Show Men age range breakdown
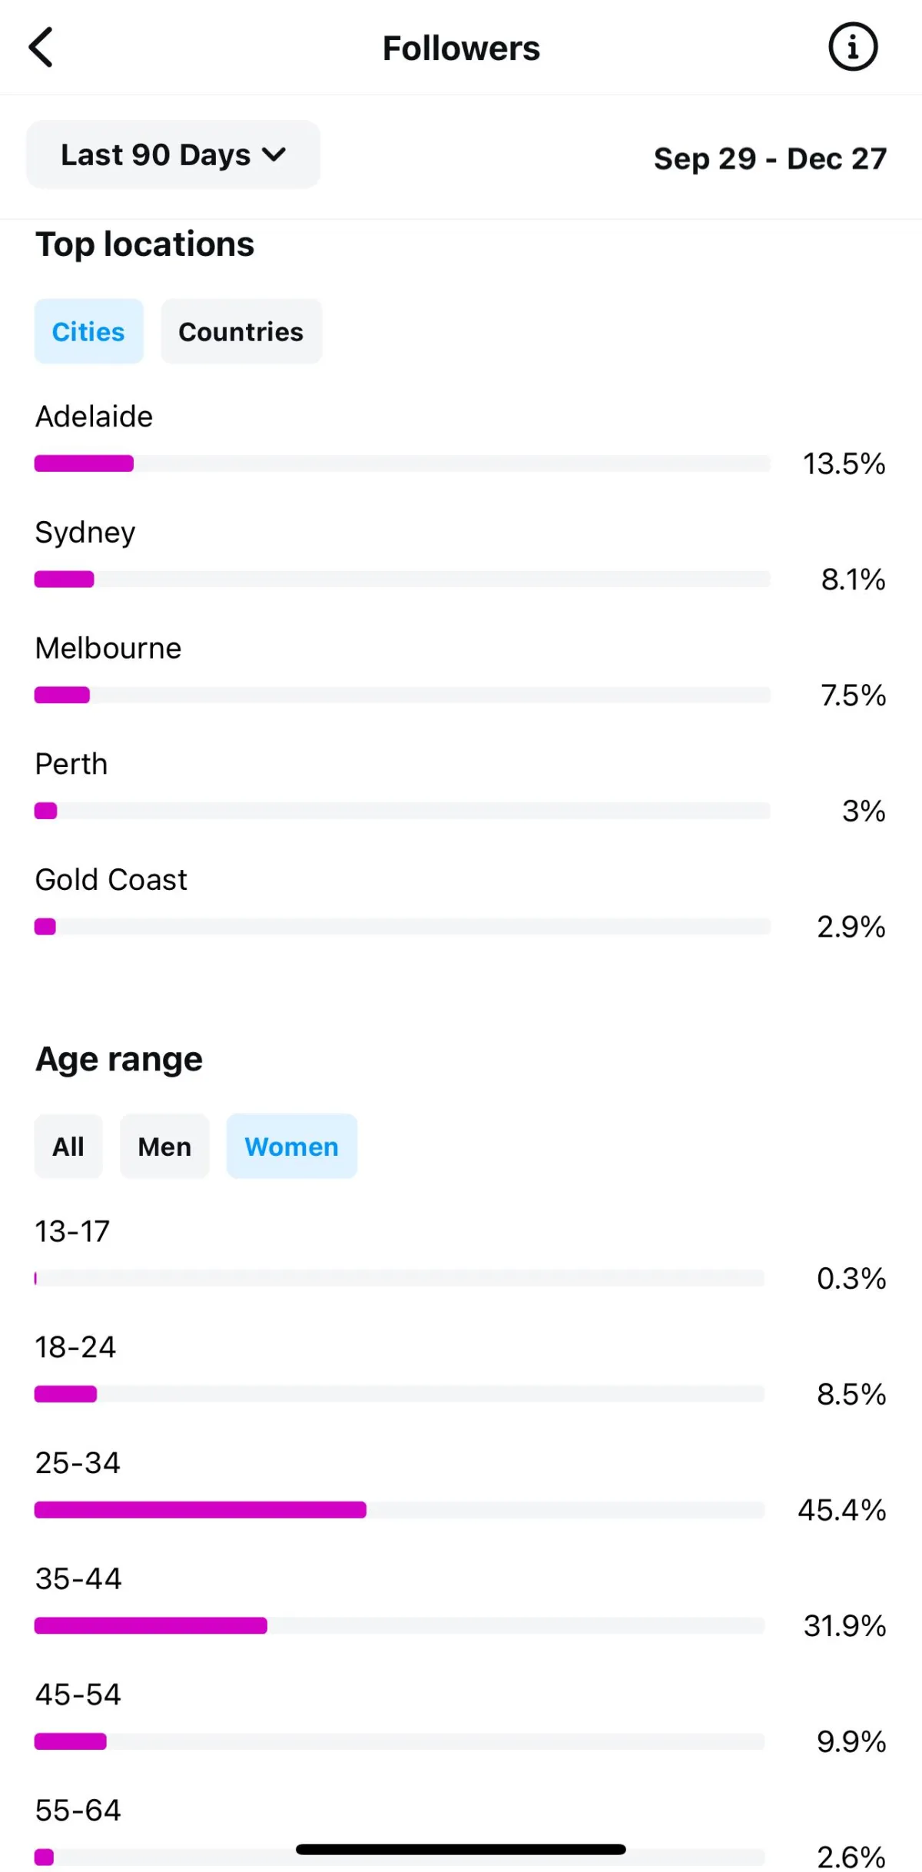922x1872 pixels. (164, 1146)
